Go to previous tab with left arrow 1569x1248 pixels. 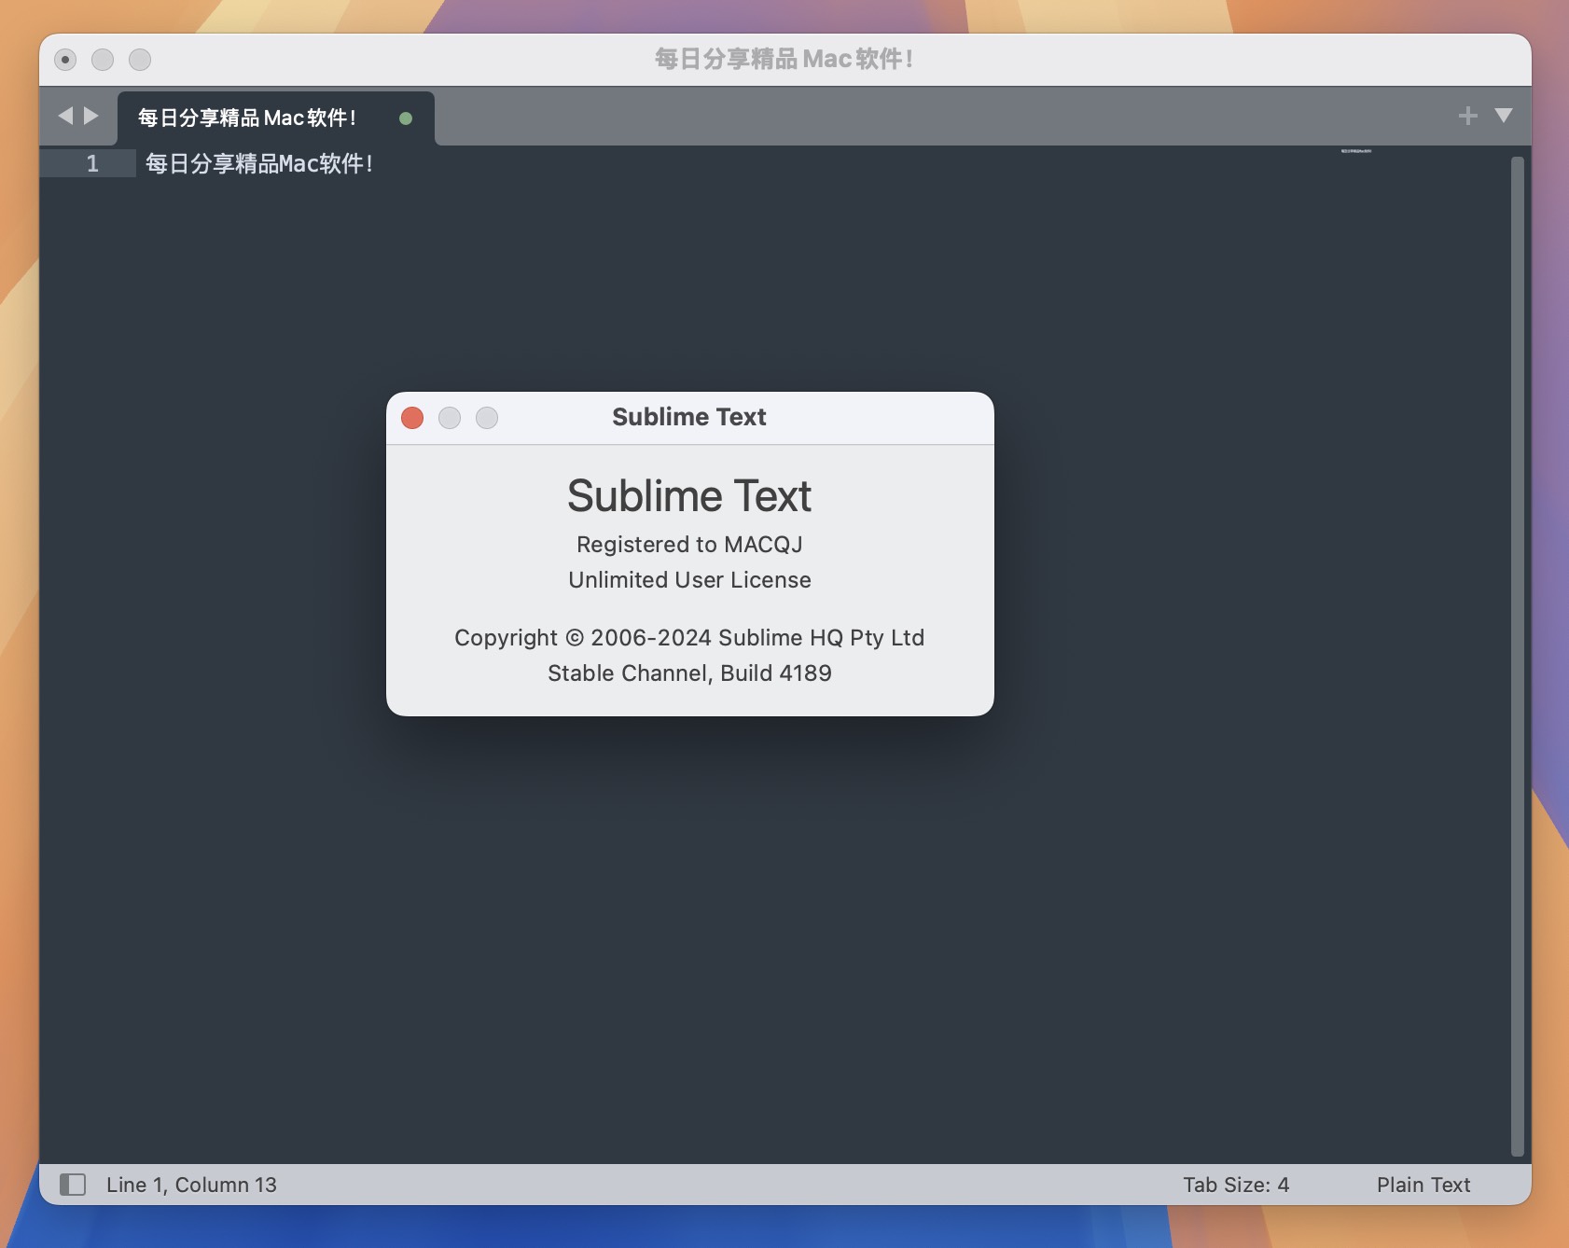coord(65,116)
